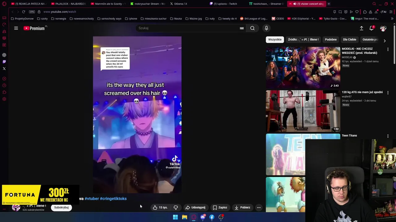396x222 pixels.
Task: Open the Windows Start menu
Action: point(175,217)
